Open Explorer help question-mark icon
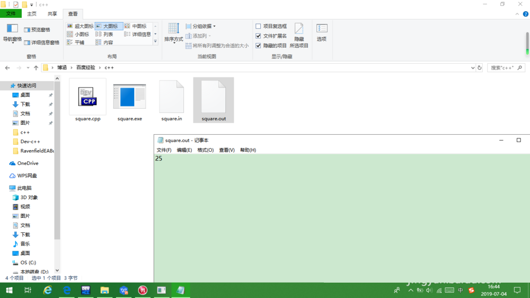 point(526,14)
